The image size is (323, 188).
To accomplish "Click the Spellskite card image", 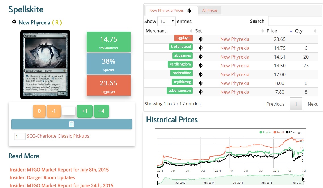I will pyautogui.click(x=45, y=64).
